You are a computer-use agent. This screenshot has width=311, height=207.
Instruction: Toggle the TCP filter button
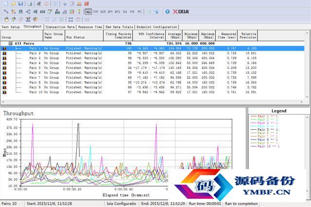[x=96, y=12]
